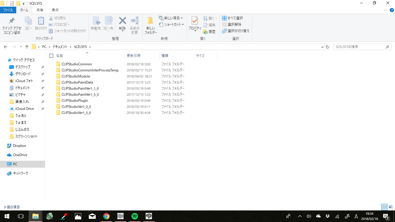Click the Up arrow navigation button
The image size is (395, 222).
coord(27,47)
